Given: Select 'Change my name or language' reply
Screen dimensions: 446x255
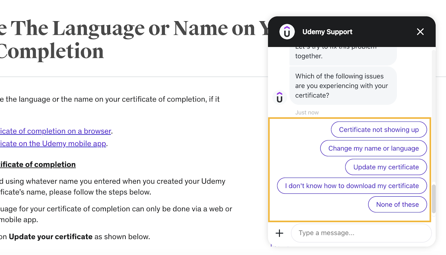Looking at the screenshot, I should [x=374, y=148].
